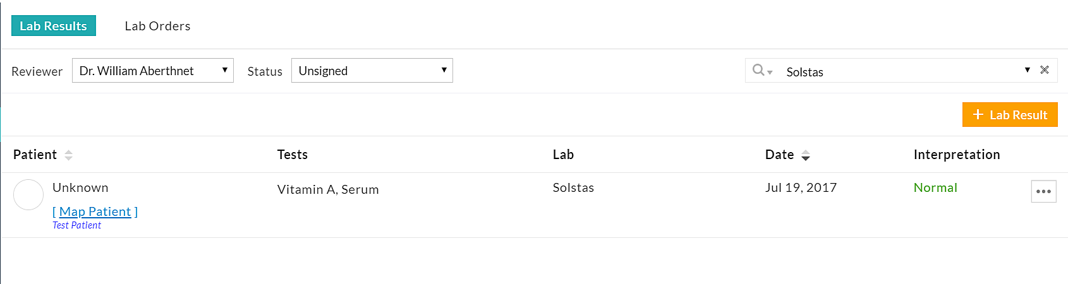Open the three-dots row actions menu
This screenshot has width=1068, height=284.
[1043, 191]
